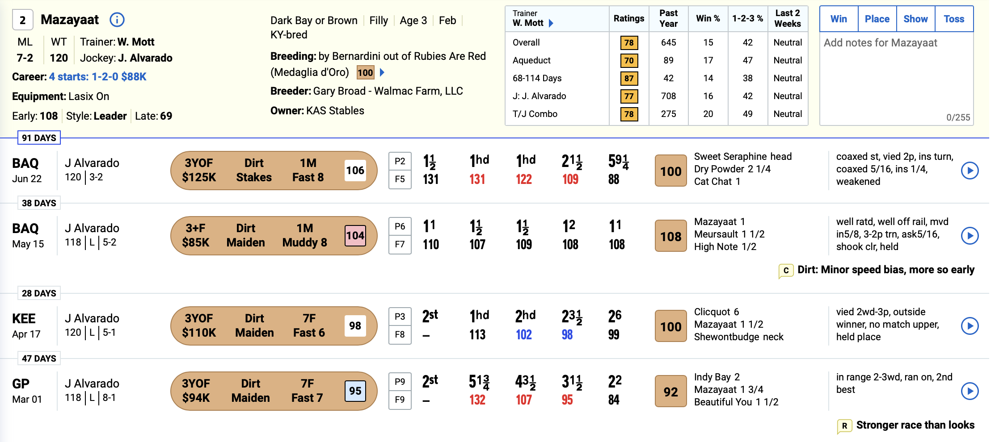The width and height of the screenshot is (995, 442).
Task: Click the info icon next to Mazayaat
Action: [117, 20]
